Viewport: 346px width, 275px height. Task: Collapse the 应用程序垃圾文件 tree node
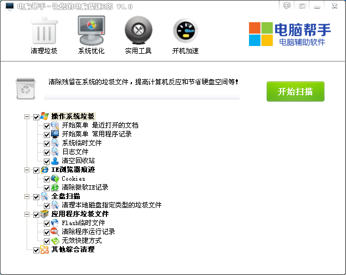pos(27,214)
